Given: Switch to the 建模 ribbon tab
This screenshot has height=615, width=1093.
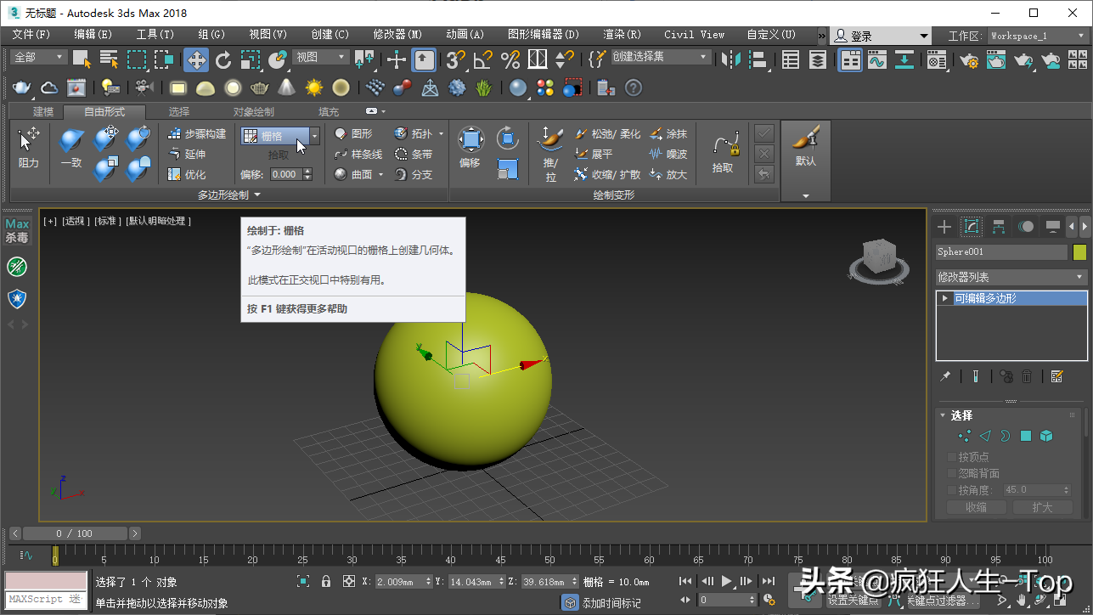Looking at the screenshot, I should pos(43,112).
